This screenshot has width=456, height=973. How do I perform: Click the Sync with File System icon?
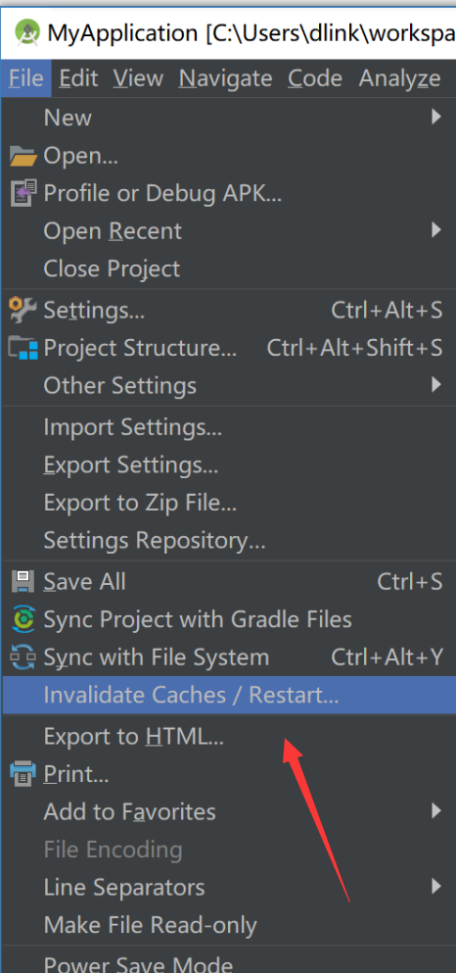pos(23,657)
